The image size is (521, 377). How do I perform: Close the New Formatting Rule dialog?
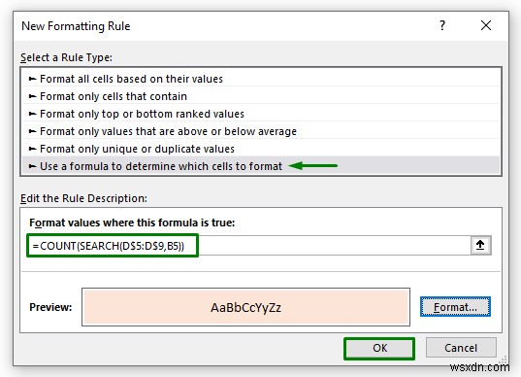[486, 25]
